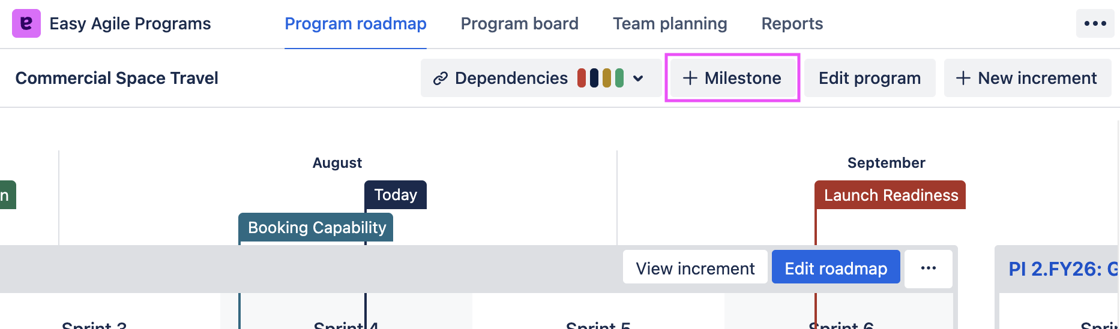Click the Easy Agile purple logo icon
Viewport: 1120px width, 329px height.
coord(26,23)
